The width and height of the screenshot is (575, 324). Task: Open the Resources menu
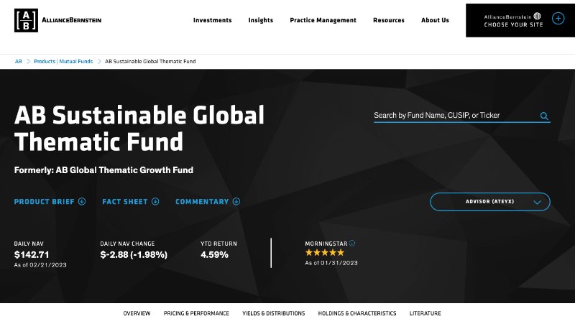point(389,20)
